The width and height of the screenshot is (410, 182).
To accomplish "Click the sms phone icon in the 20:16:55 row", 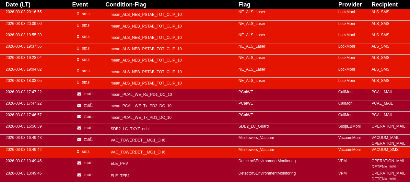I will pos(78,14).
